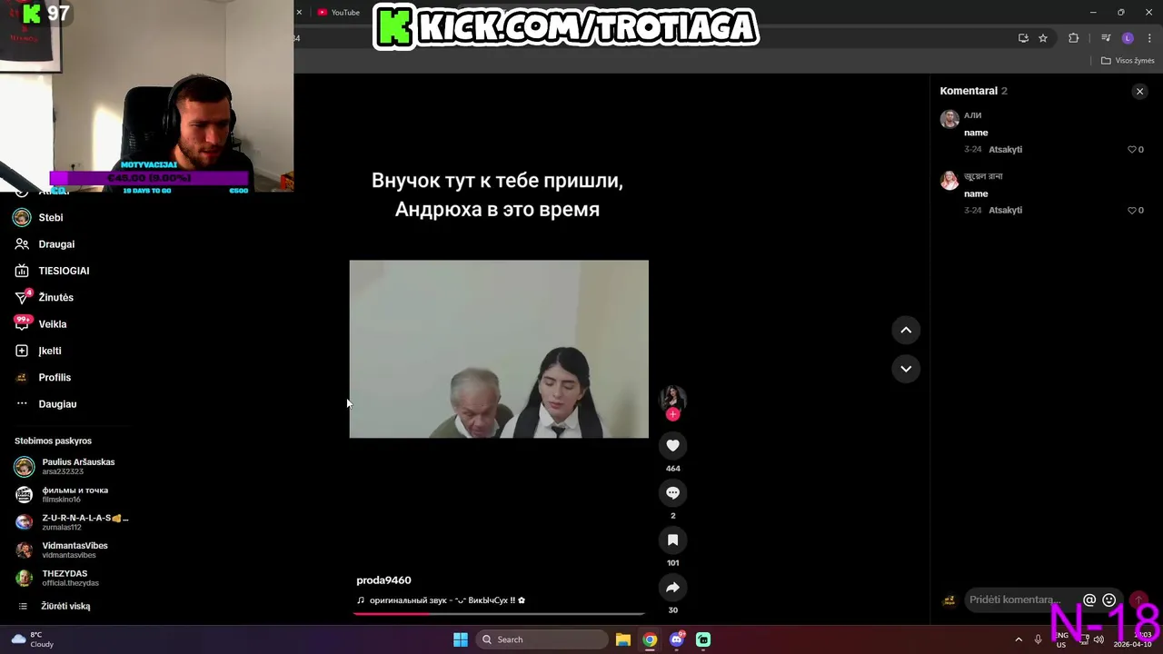The image size is (1163, 654).
Task: Go to previous video with up arrow
Action: 906,330
